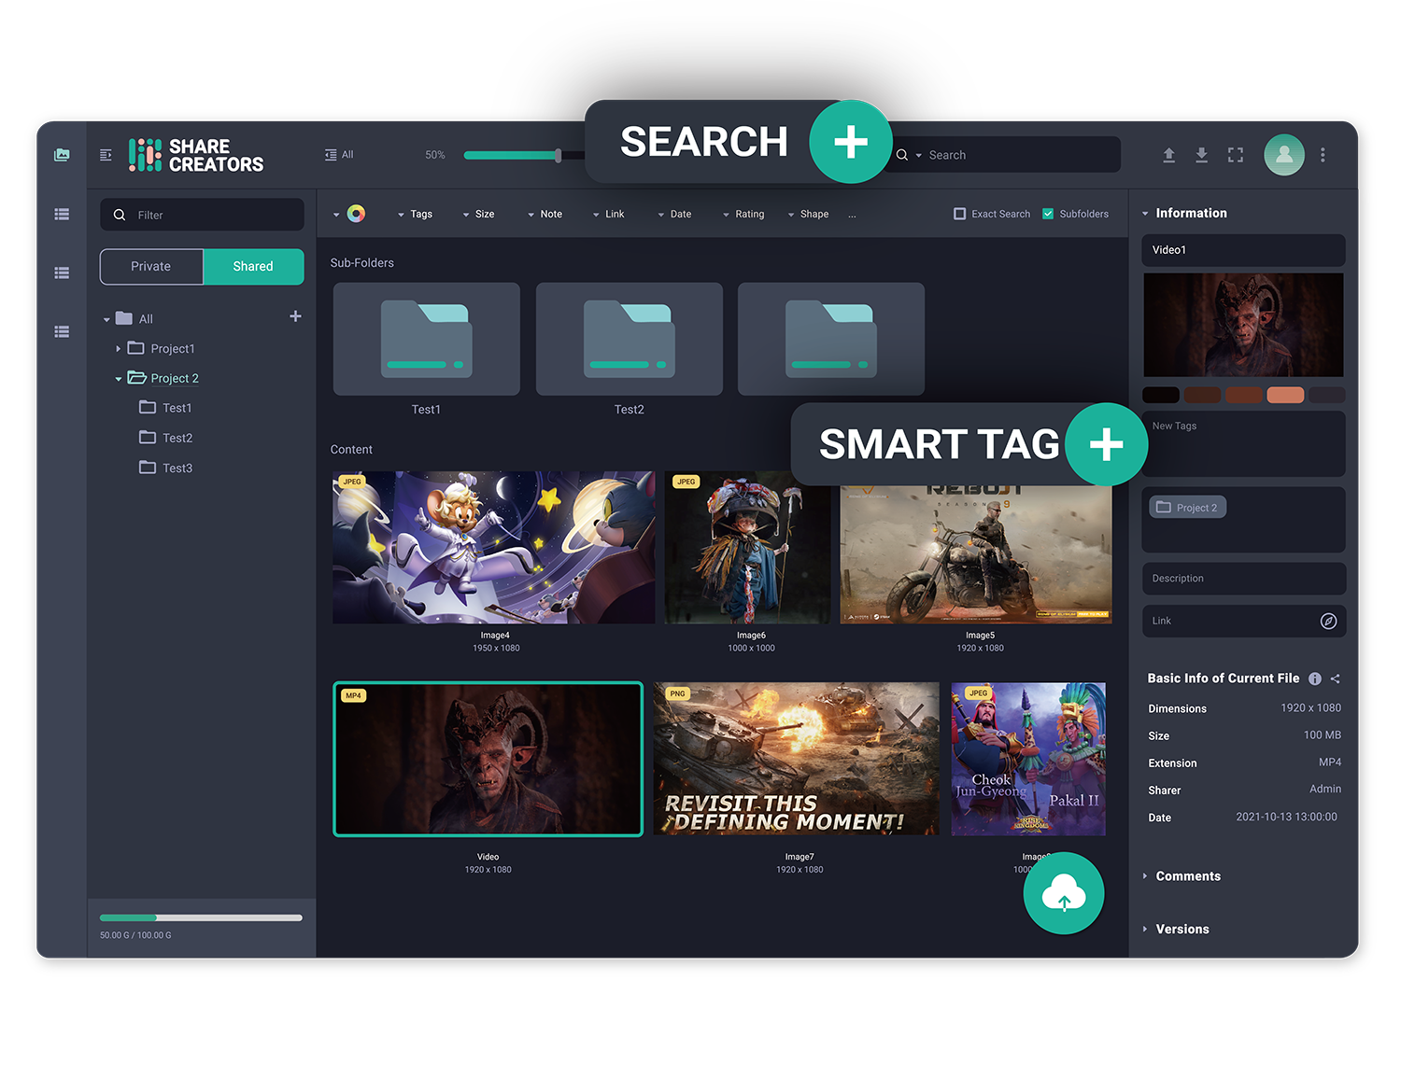Click the storage usage progress bar

201,917
